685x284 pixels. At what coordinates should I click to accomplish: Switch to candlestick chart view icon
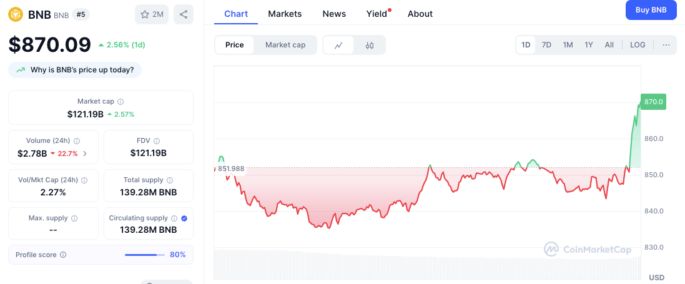370,45
